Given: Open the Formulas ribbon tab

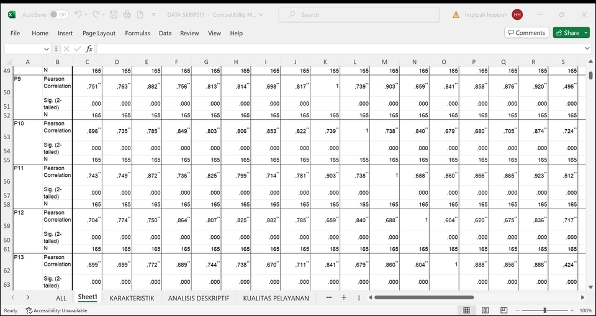Looking at the screenshot, I should point(137,33).
